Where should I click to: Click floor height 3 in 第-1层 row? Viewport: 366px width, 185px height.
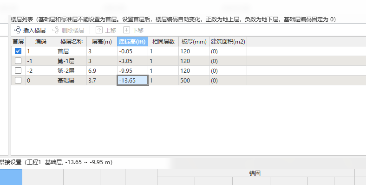pos(102,61)
